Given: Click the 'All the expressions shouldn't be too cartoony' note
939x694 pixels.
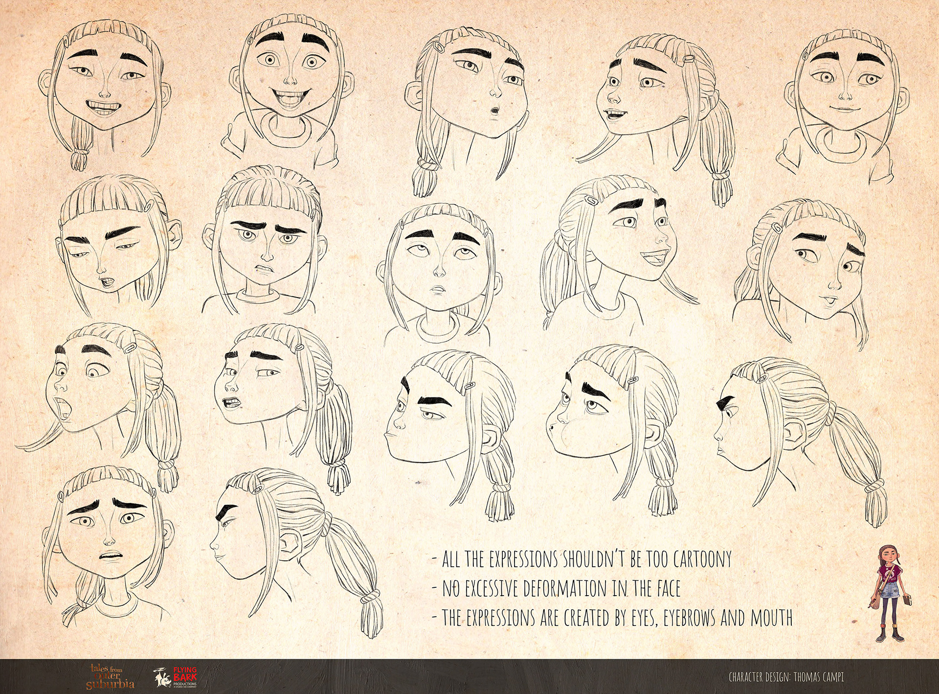Looking at the screenshot, I should point(582,559).
